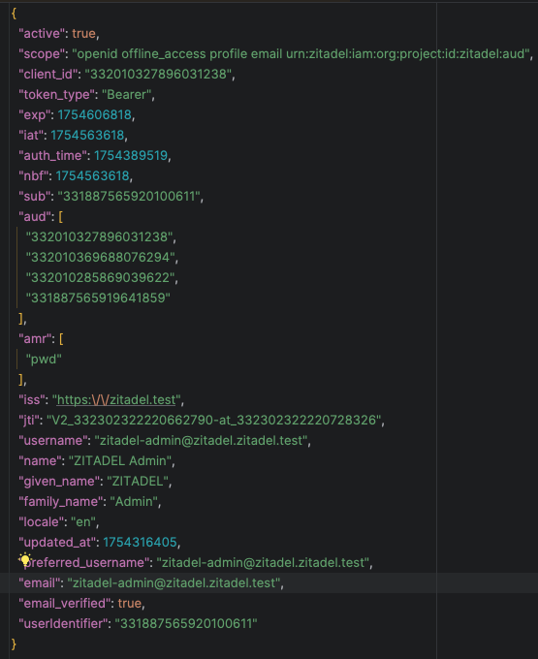This screenshot has width=538, height=659.
Task: Click the "token_type" key
Action: point(56,95)
